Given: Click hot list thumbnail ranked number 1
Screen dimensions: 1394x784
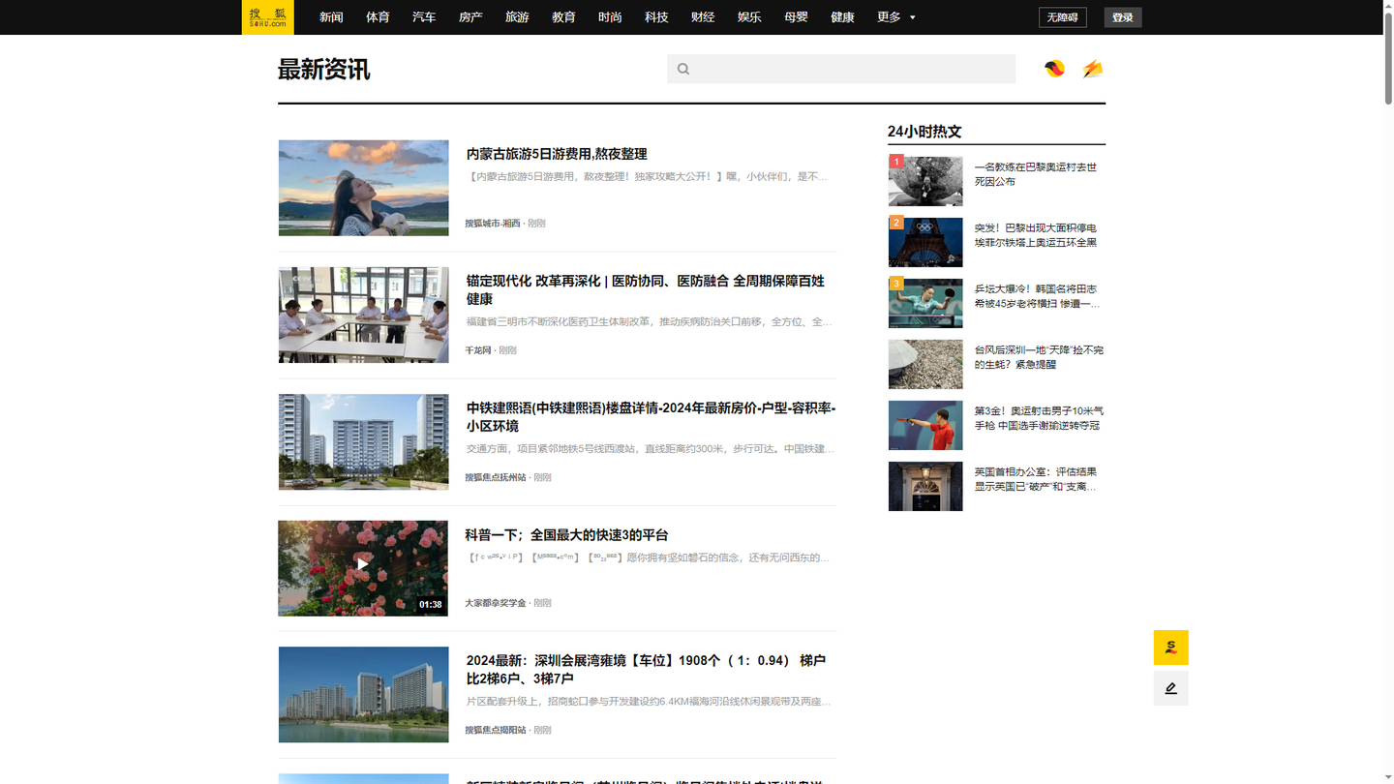Looking at the screenshot, I should coord(925,181).
